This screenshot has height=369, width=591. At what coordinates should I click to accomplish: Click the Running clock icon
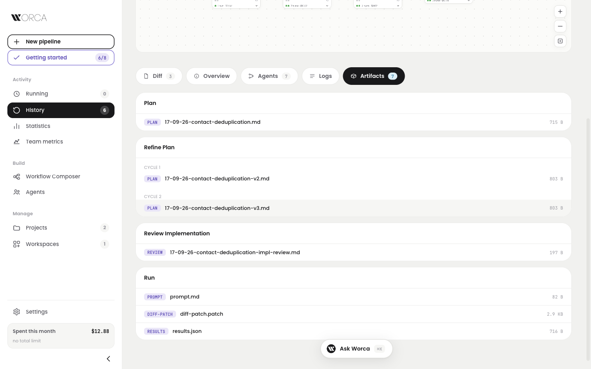pos(16,94)
